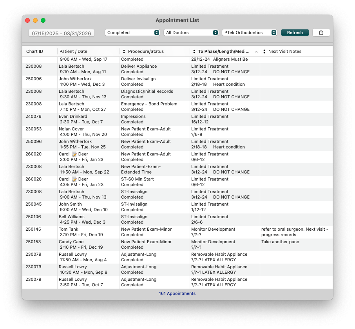Click Lala Bertsch 11:50 AM Mon, Sep 22 date

(85, 172)
